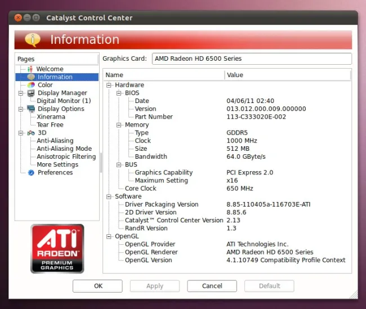Screen dimensions: 366x309
Task: Open the Welcome page icon
Action: click(30, 69)
